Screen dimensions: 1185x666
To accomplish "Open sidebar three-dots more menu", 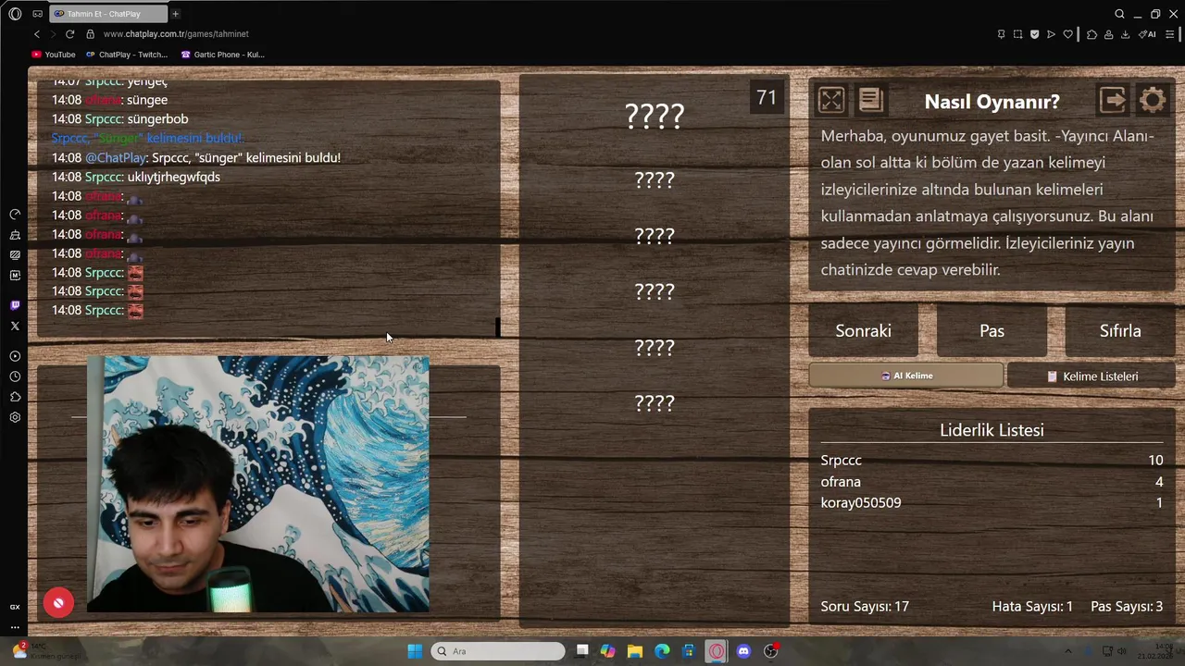I will pos(15,626).
